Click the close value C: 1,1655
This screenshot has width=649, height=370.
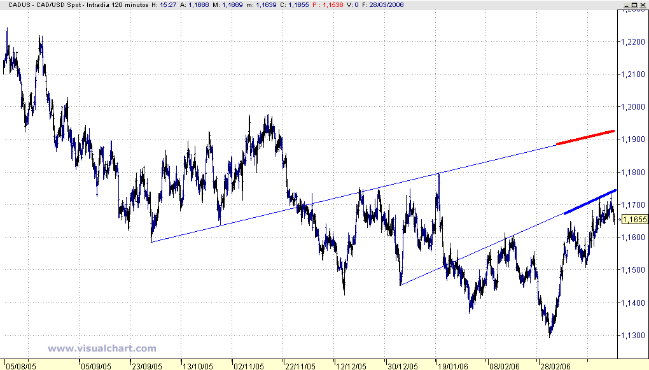[x=295, y=5]
